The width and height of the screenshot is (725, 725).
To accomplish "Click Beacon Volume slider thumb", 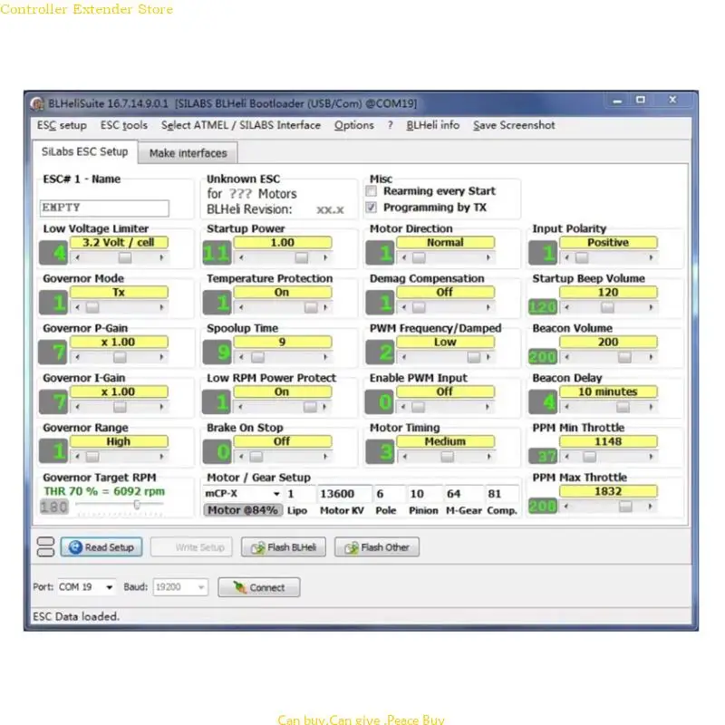I will 624,357.
